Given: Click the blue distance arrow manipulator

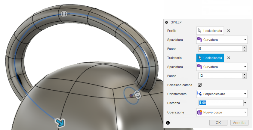Looking at the screenshot, I should 60,122.
